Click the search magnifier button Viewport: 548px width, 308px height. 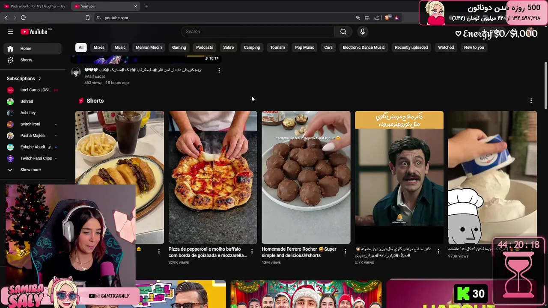click(x=343, y=32)
